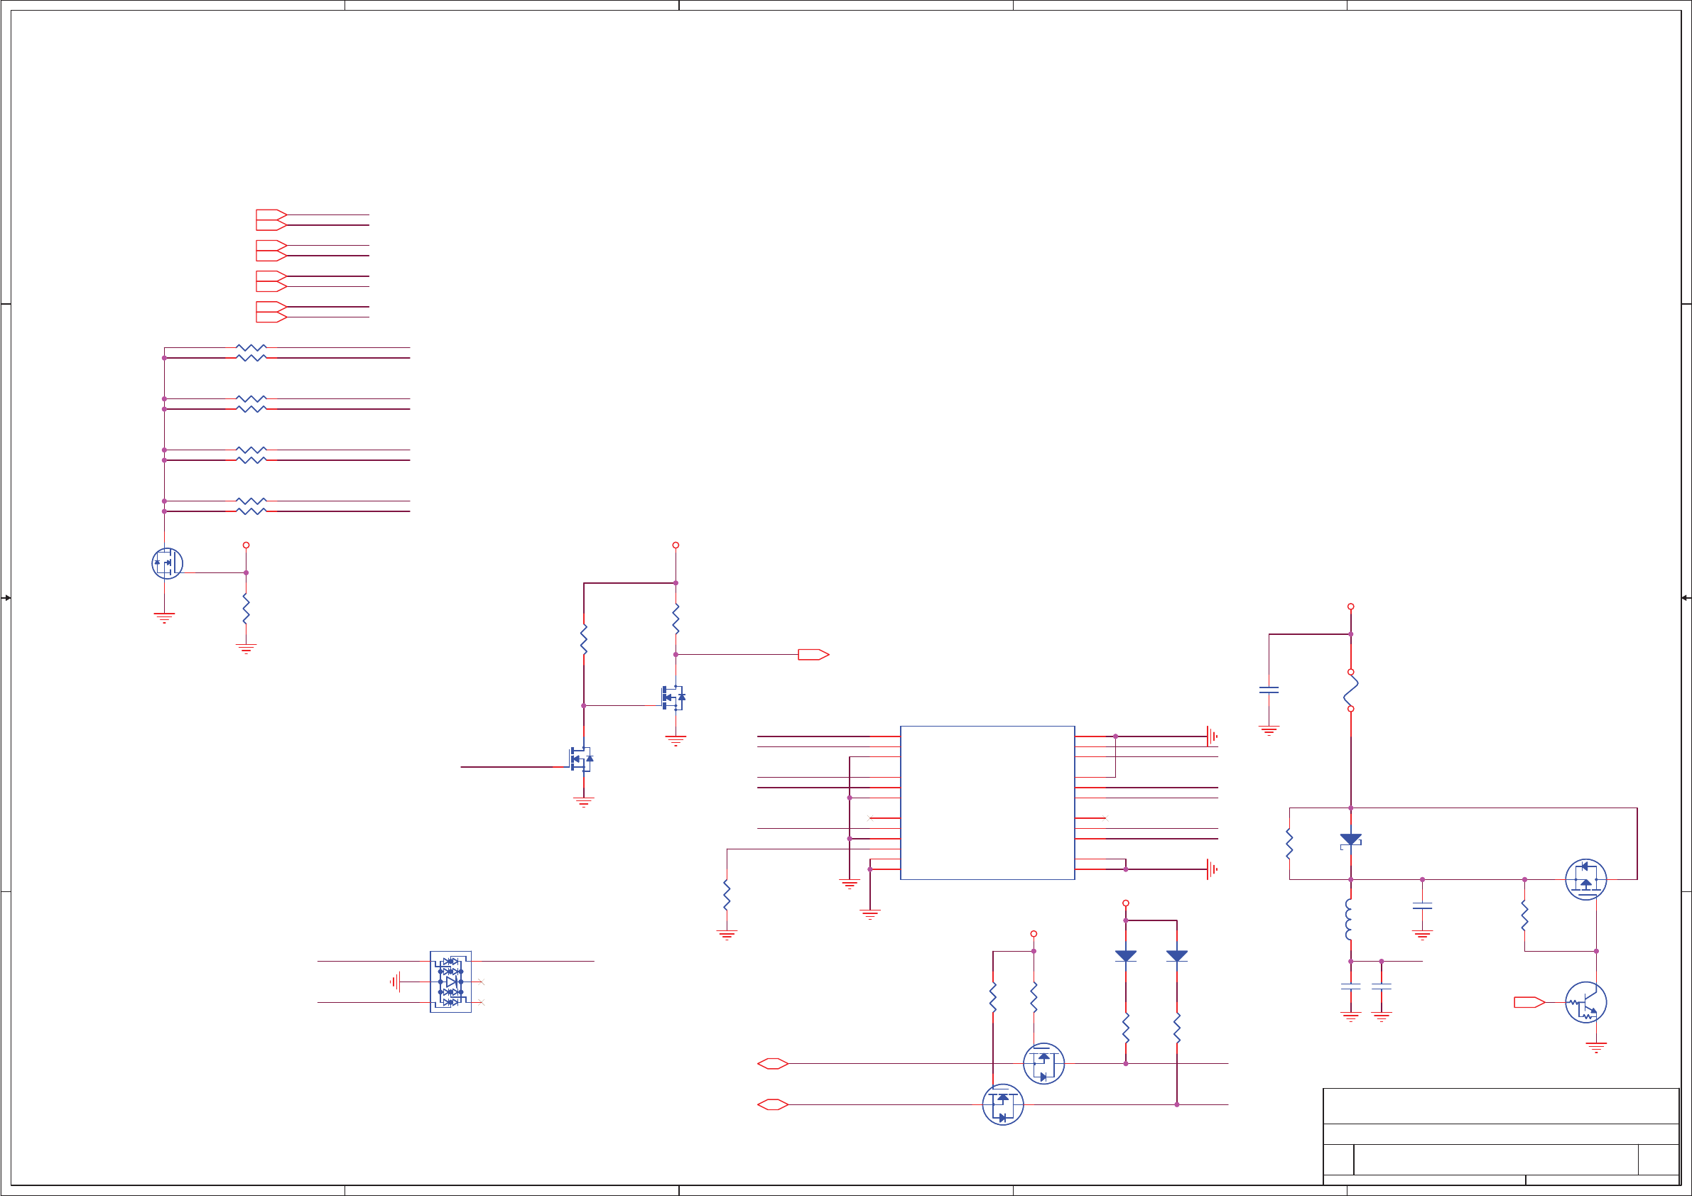Select the ESD diode array box at bottom left
Screen dimensions: 1692x1196
(x=450, y=982)
